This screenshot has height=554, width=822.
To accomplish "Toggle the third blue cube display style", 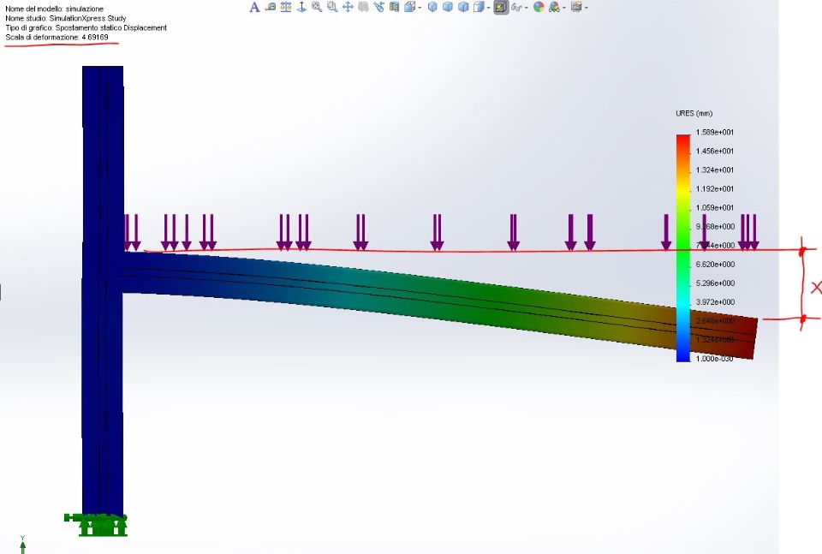I will (463, 7).
